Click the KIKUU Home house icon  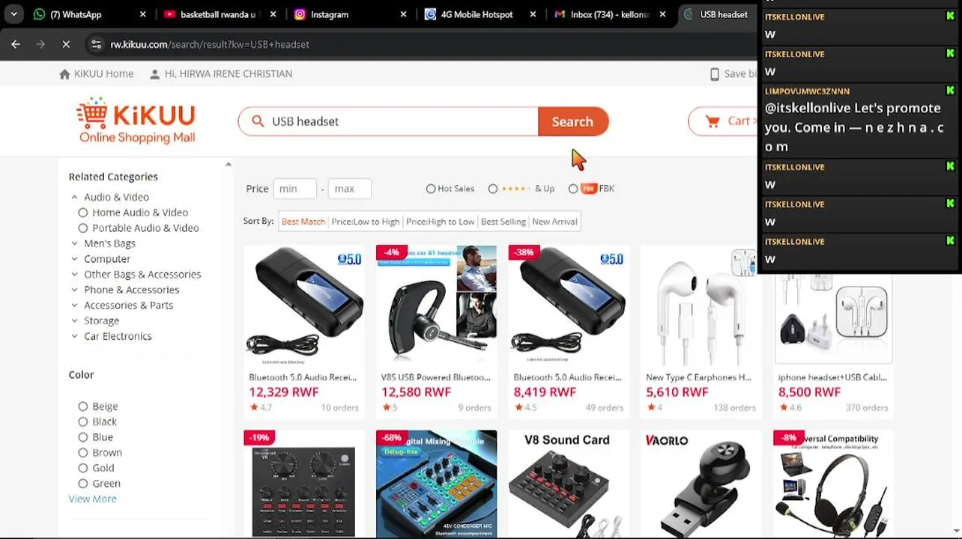coord(64,74)
